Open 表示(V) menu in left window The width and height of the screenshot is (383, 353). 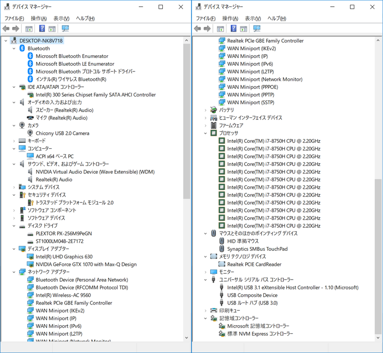(61, 18)
